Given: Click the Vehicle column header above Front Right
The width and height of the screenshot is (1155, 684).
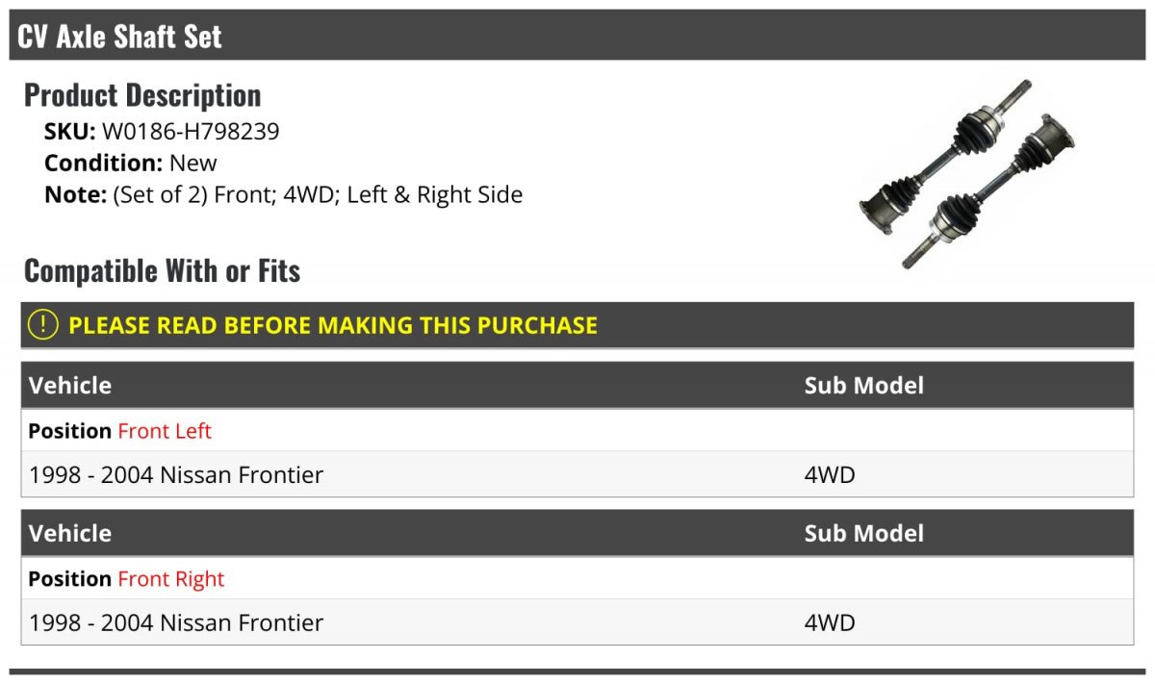Looking at the screenshot, I should [x=70, y=534].
